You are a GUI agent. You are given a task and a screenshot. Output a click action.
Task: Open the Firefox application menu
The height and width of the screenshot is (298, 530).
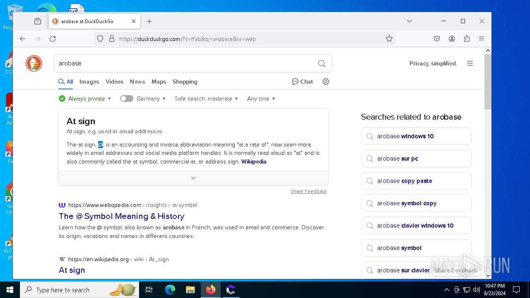pos(482,38)
